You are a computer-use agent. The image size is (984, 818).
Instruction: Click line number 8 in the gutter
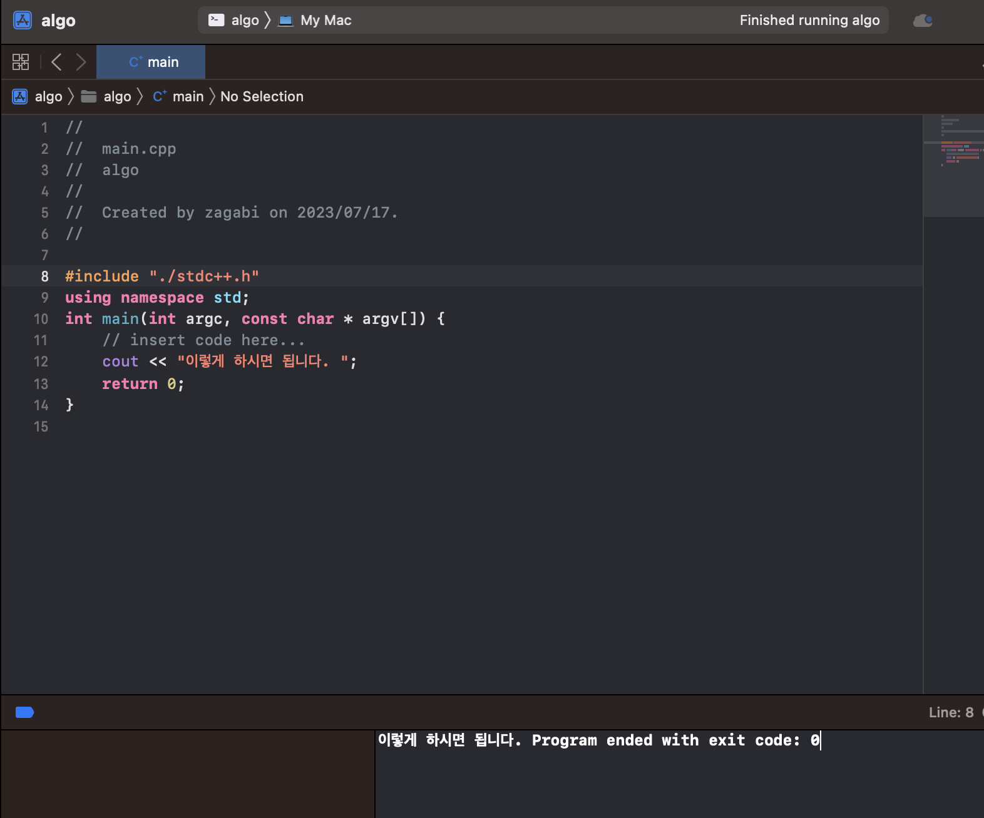[44, 276]
